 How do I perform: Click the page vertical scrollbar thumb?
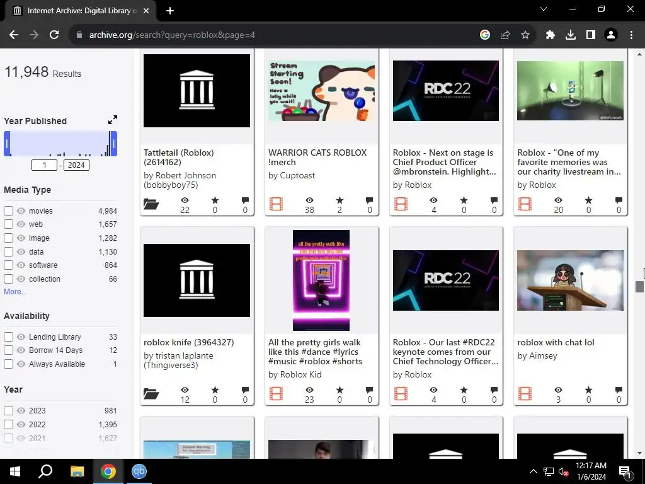click(x=639, y=287)
